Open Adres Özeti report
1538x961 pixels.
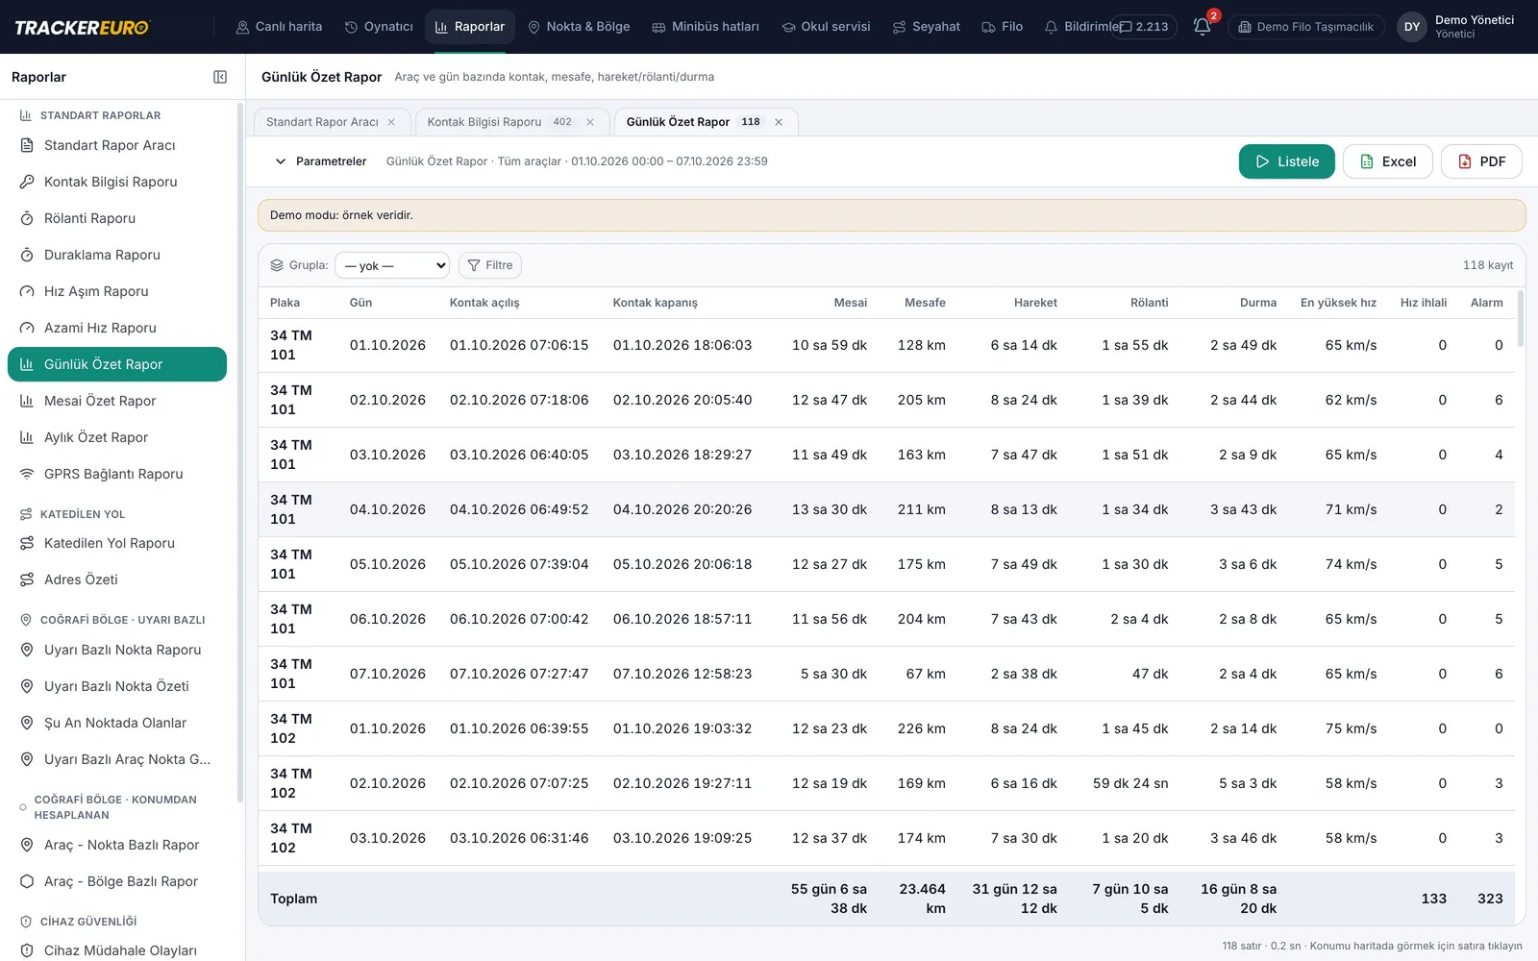pos(117,579)
